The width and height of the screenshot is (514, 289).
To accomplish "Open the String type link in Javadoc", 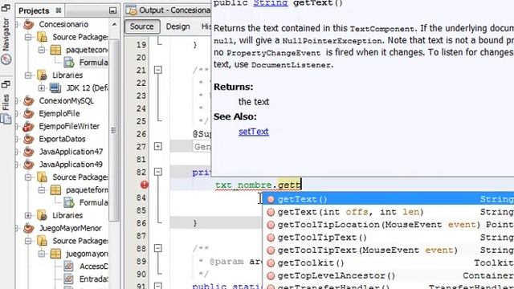I will click(x=271, y=3).
